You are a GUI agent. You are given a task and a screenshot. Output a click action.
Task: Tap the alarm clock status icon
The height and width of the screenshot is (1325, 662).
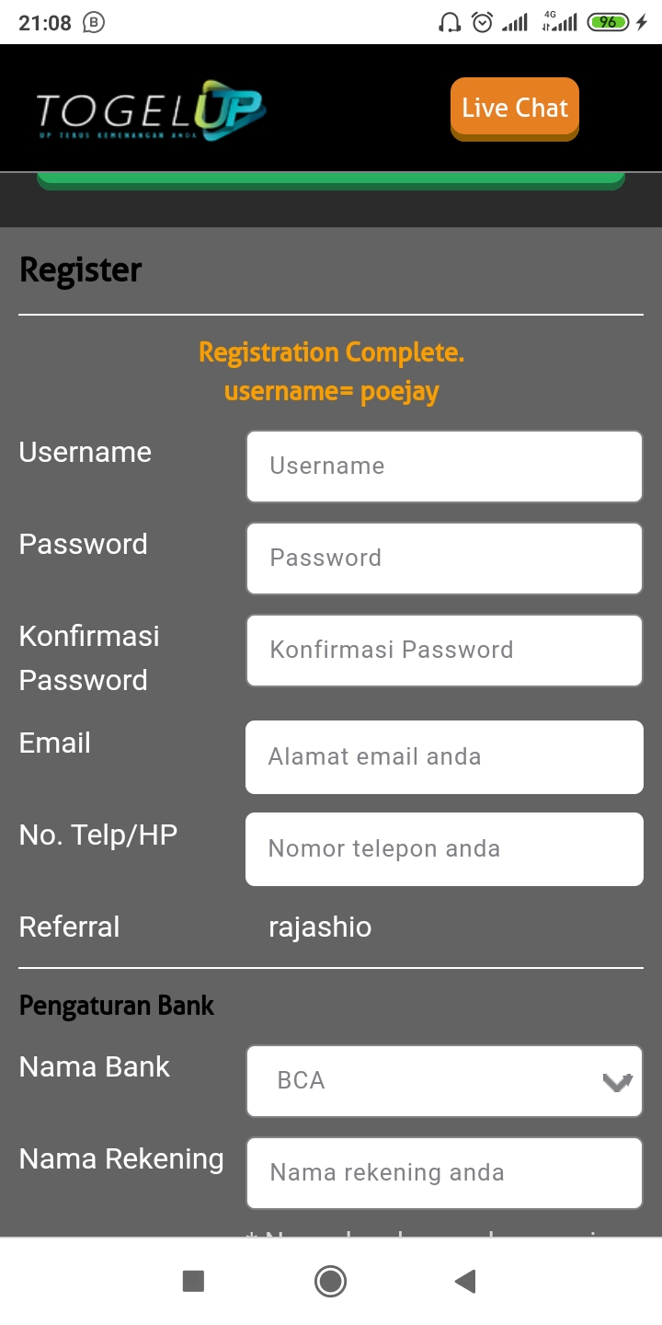point(482,23)
